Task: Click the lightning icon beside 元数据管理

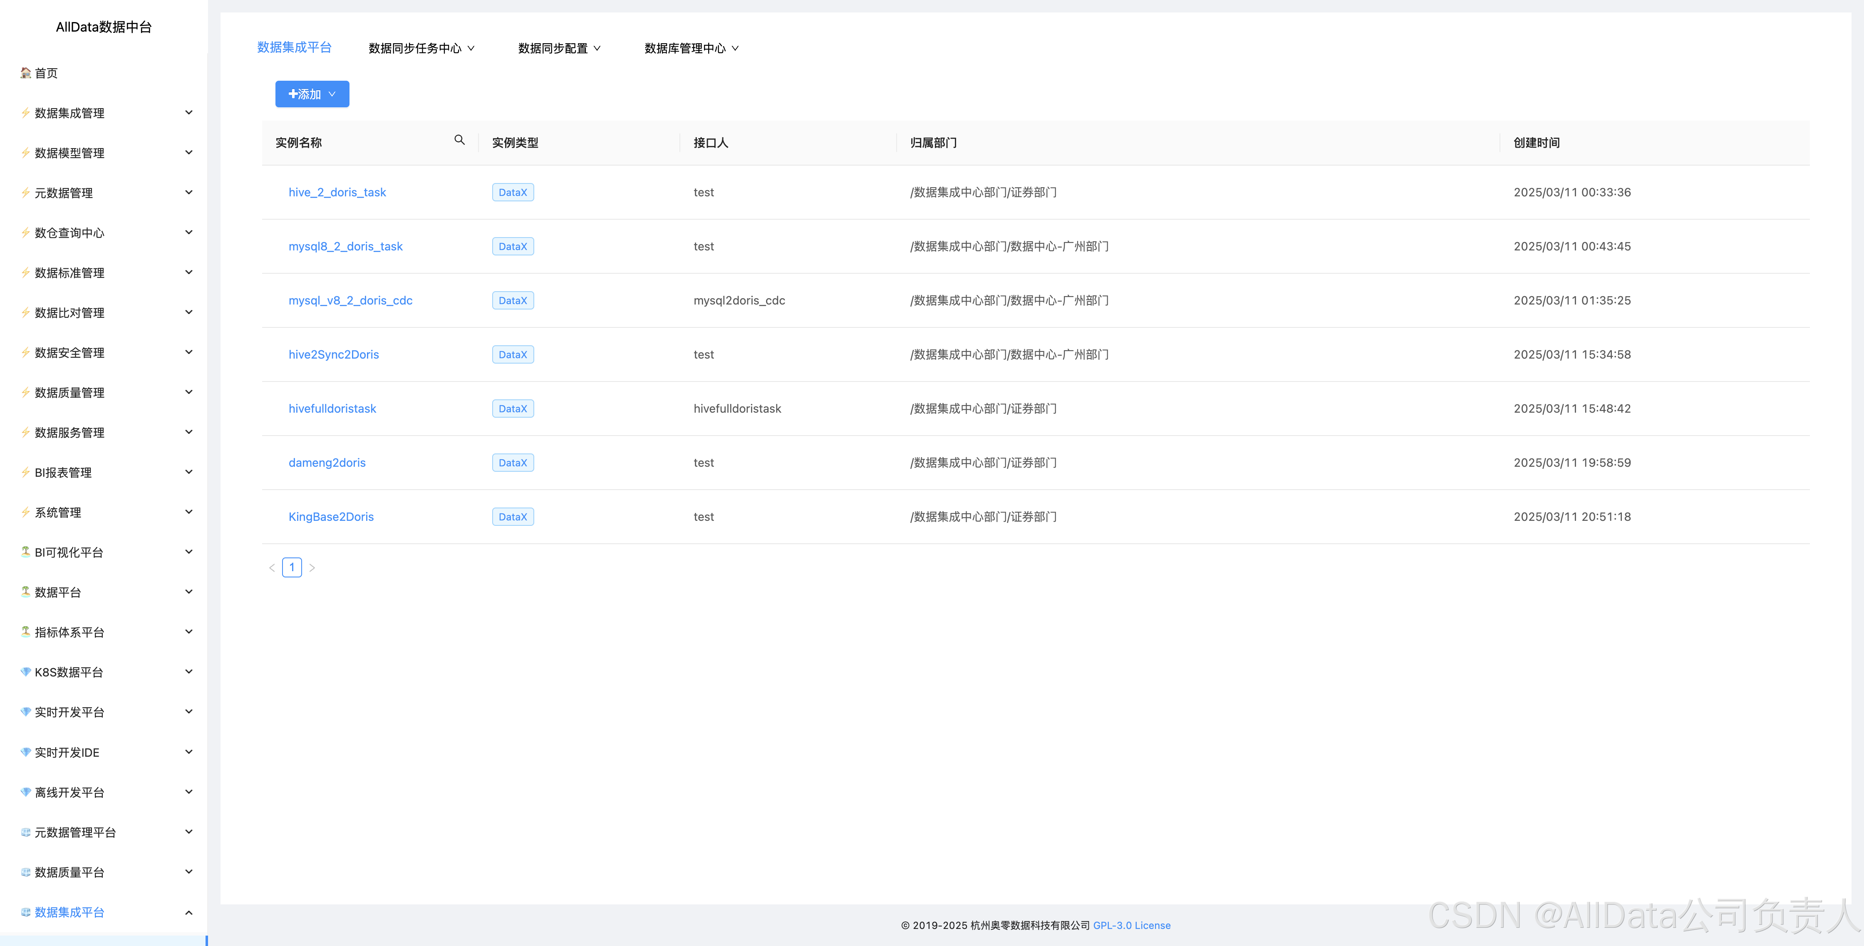Action: (x=26, y=192)
